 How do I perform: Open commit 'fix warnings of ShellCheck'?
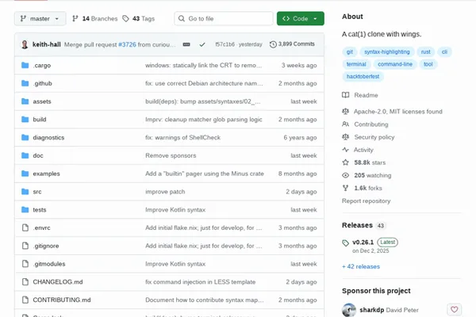pos(182,137)
